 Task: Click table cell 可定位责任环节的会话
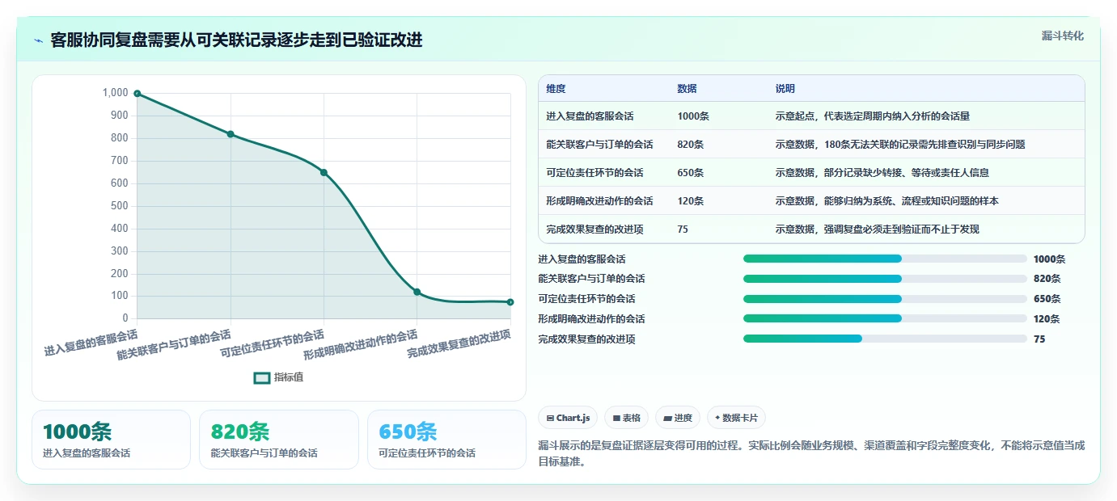pos(594,172)
